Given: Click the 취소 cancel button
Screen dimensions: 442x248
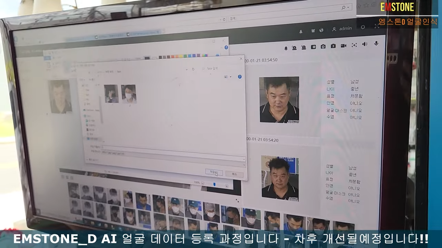Looking at the screenshot, I should click(234, 174).
